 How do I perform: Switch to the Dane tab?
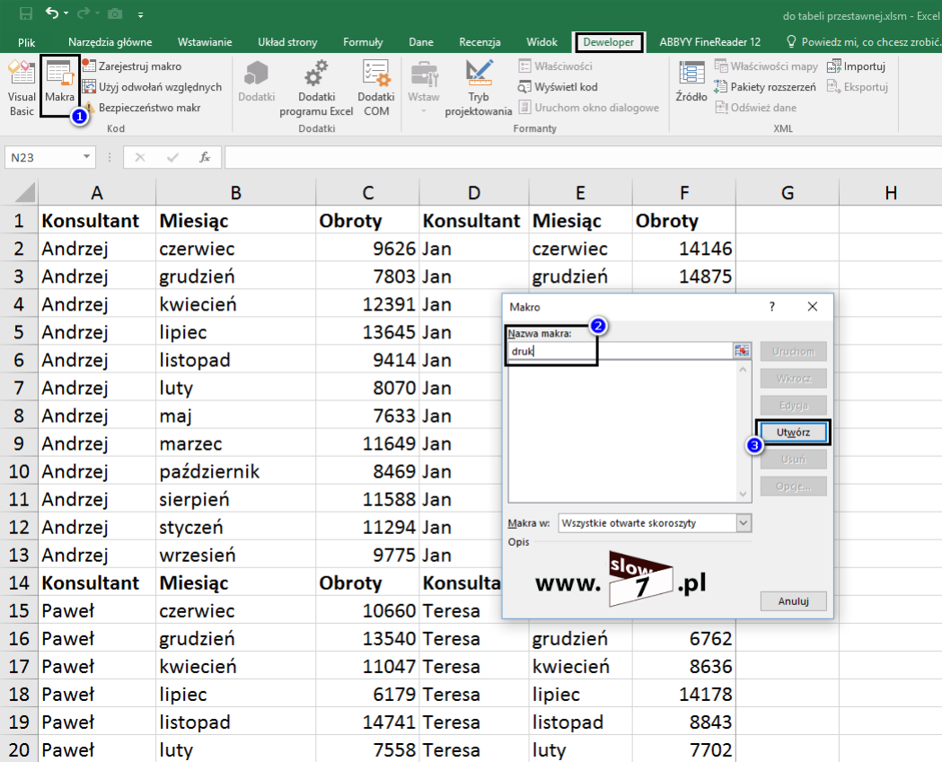point(421,42)
